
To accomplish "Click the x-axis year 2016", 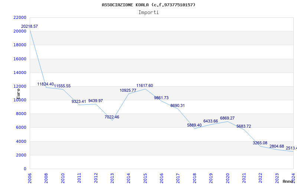I will [x=161, y=178].
